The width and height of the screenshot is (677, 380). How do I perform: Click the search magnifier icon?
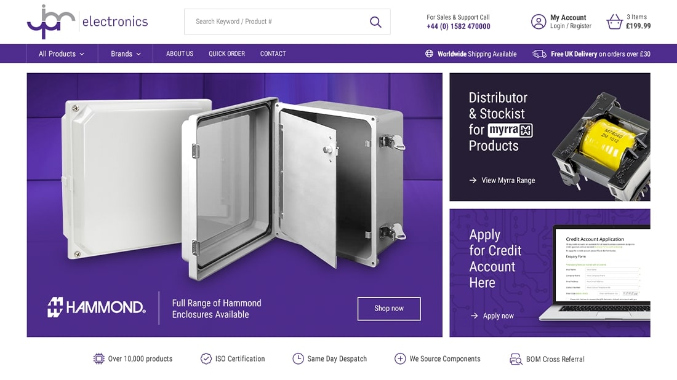click(375, 22)
